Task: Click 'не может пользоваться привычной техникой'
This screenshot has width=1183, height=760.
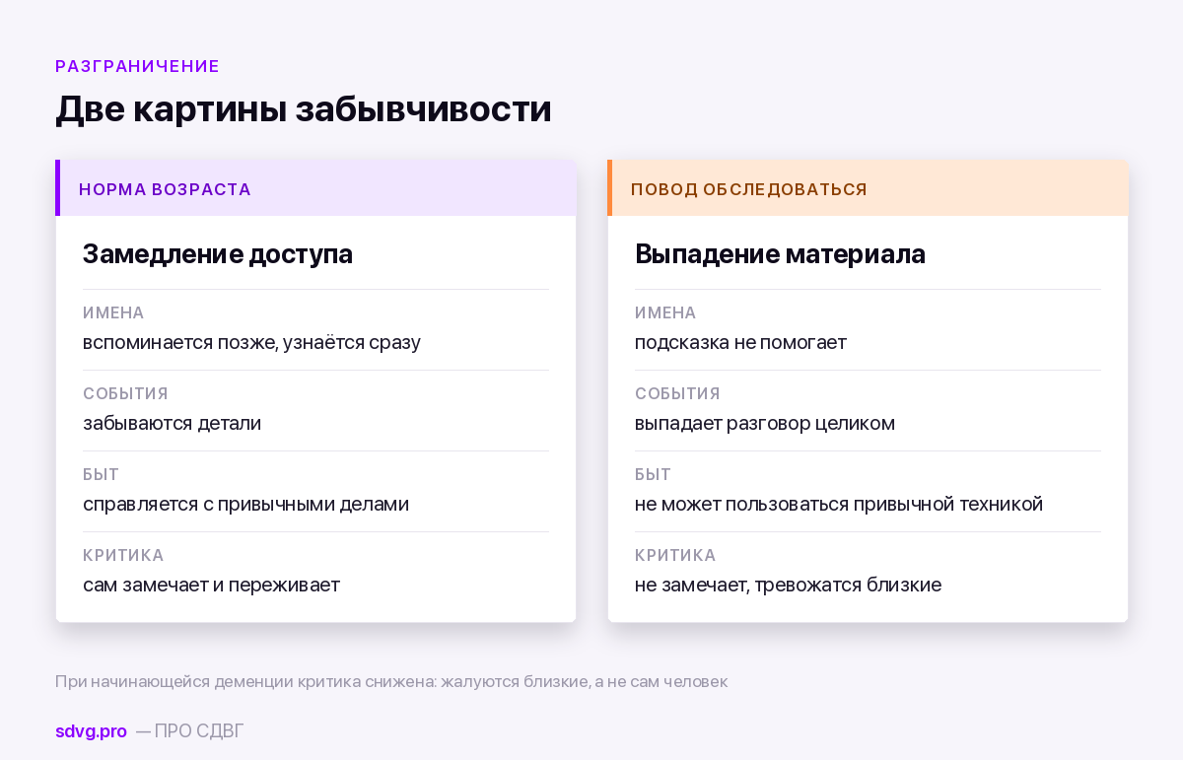Action: click(839, 505)
